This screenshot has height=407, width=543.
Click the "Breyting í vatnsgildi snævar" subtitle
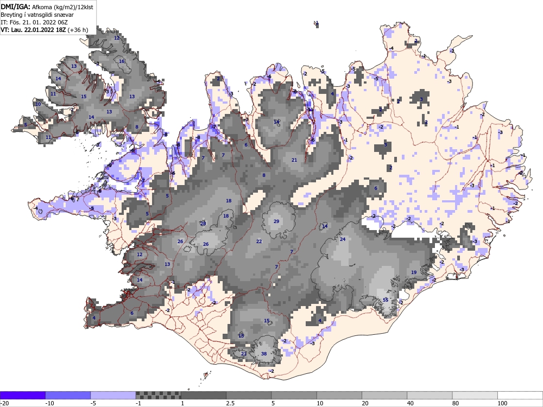tap(37, 15)
